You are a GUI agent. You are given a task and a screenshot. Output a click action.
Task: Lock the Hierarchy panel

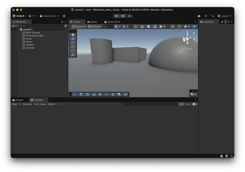[x=62, y=22]
